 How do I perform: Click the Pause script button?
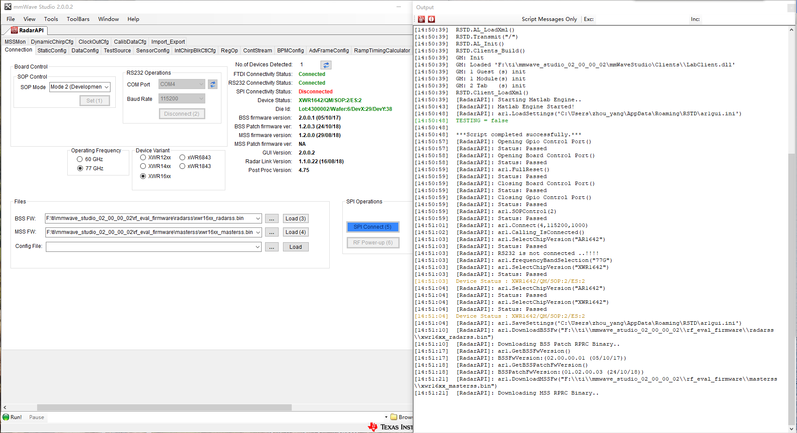(x=37, y=417)
